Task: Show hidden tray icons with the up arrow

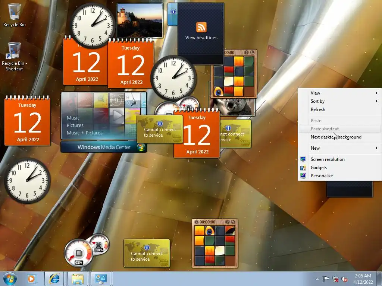Action: pyautogui.click(x=317, y=279)
